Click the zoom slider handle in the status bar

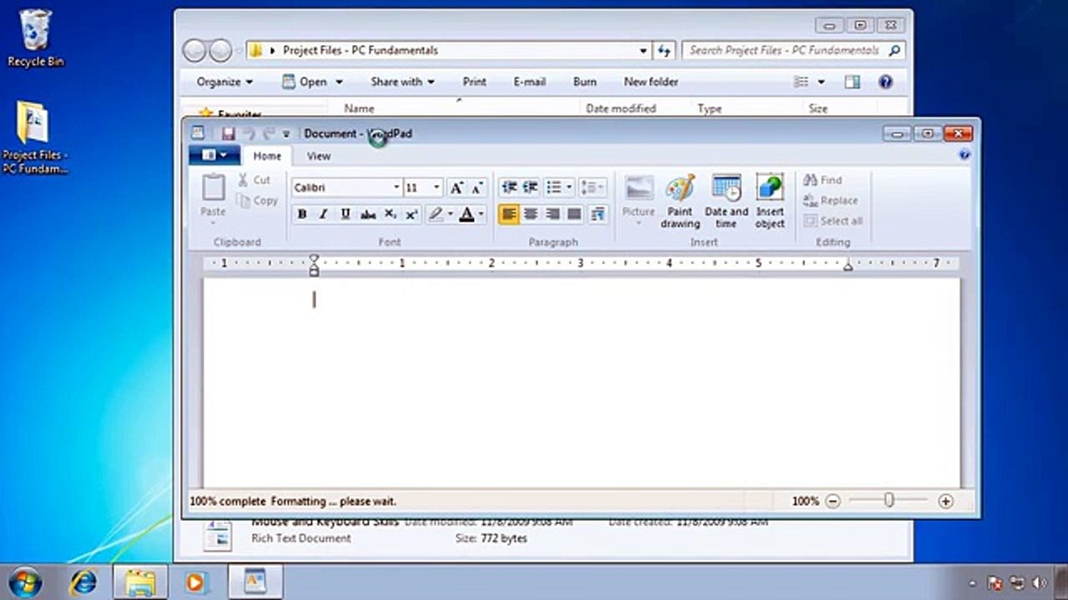[889, 500]
